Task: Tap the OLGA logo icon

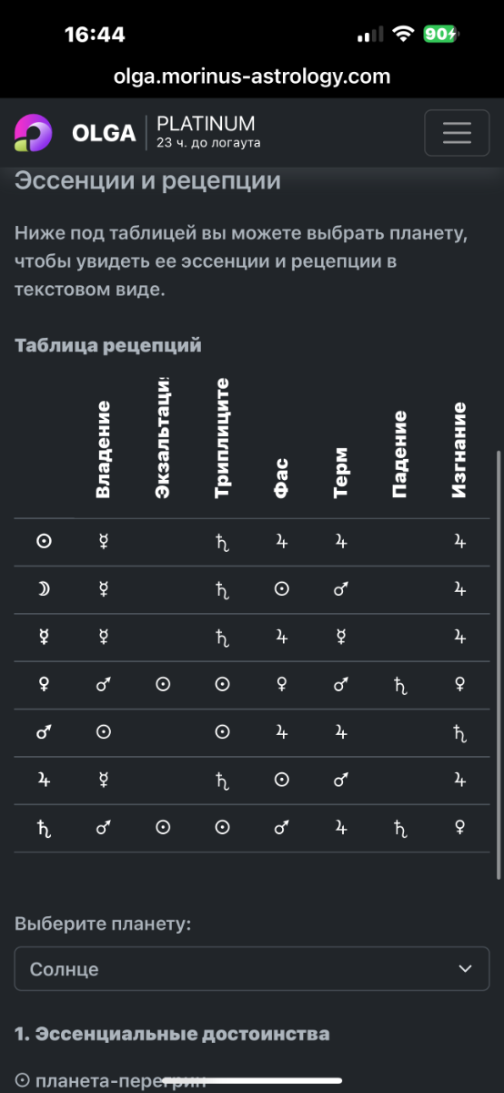Action: coord(34,133)
